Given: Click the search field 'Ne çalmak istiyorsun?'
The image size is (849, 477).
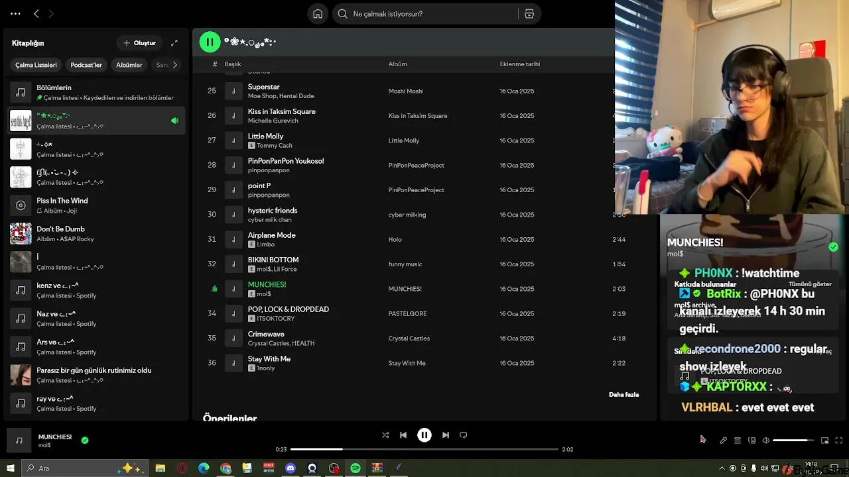Looking at the screenshot, I should tap(424, 14).
